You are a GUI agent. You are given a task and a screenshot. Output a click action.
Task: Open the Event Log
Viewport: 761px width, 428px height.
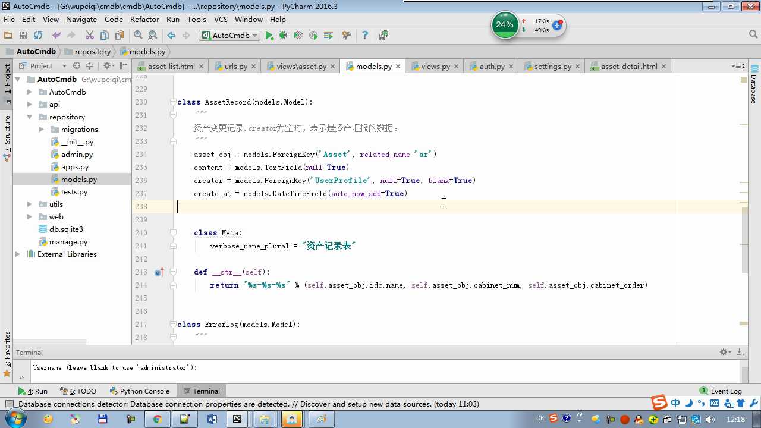pyautogui.click(x=721, y=391)
